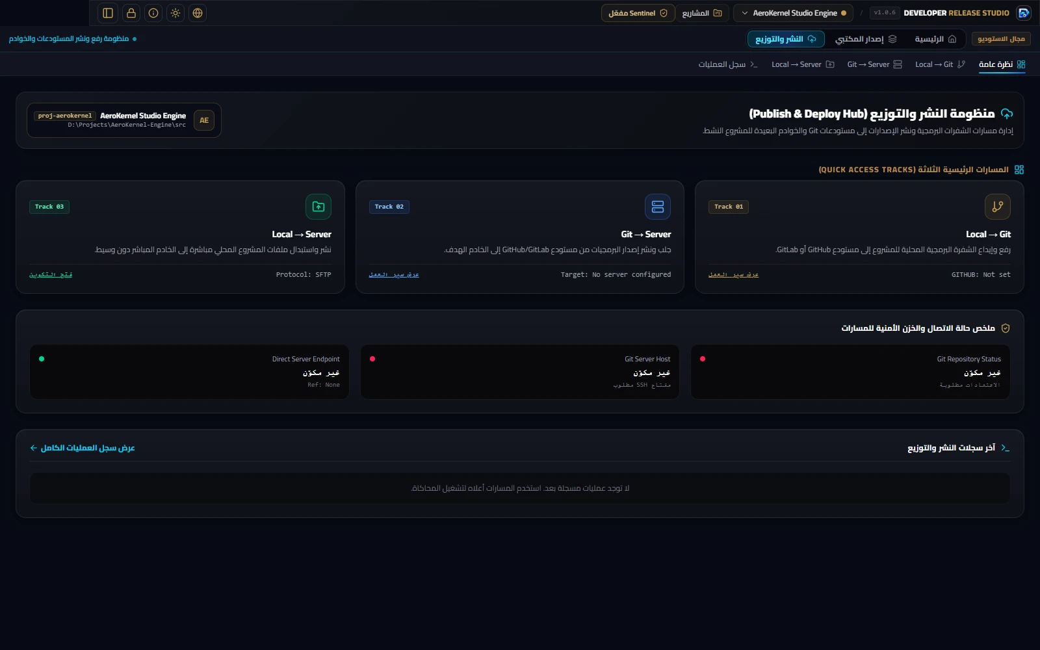Open workflow link on Git → Server card

tap(394, 275)
